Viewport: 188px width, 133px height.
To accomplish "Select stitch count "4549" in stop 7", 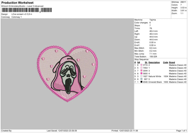I will (145, 82).
